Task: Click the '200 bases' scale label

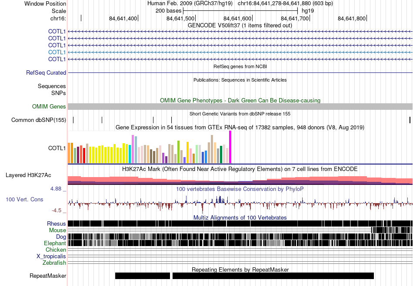Action: tap(169, 11)
